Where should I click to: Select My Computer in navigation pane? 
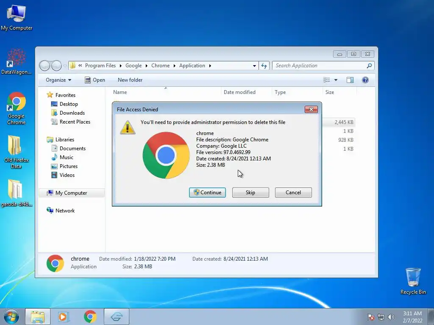(71, 193)
